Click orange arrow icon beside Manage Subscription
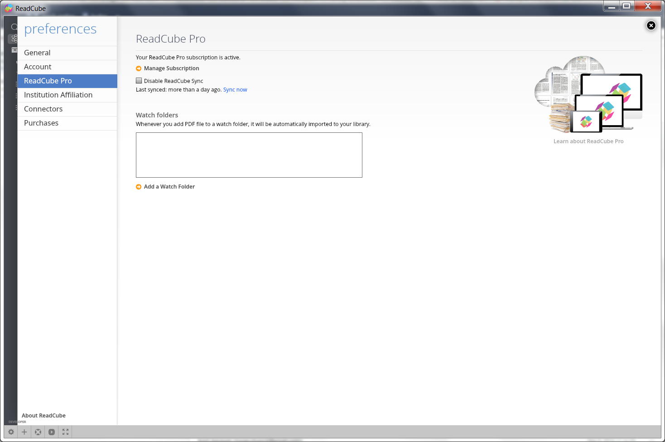Image resolution: width=665 pixels, height=442 pixels. click(x=139, y=68)
